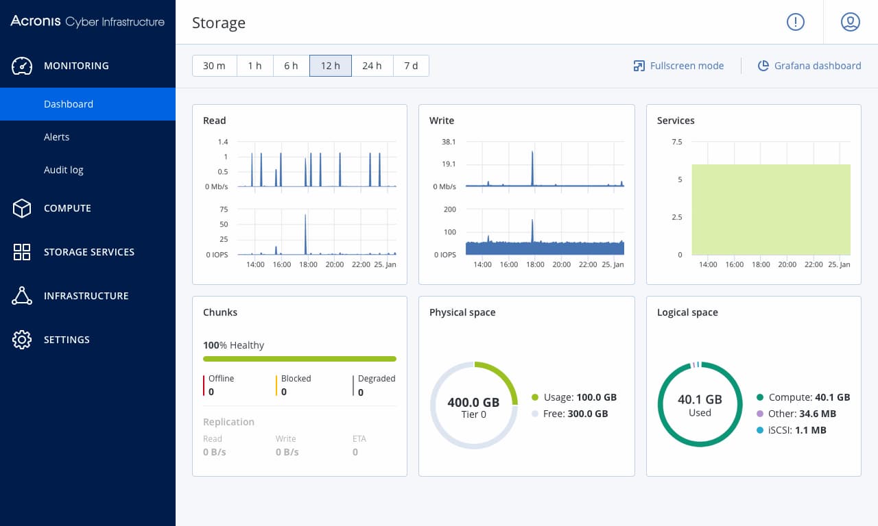Select the 24 h time range
The image size is (878, 526).
[372, 66]
